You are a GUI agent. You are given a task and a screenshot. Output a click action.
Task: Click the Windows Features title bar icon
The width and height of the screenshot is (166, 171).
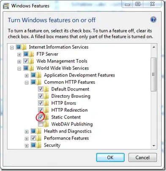click(6, 6)
